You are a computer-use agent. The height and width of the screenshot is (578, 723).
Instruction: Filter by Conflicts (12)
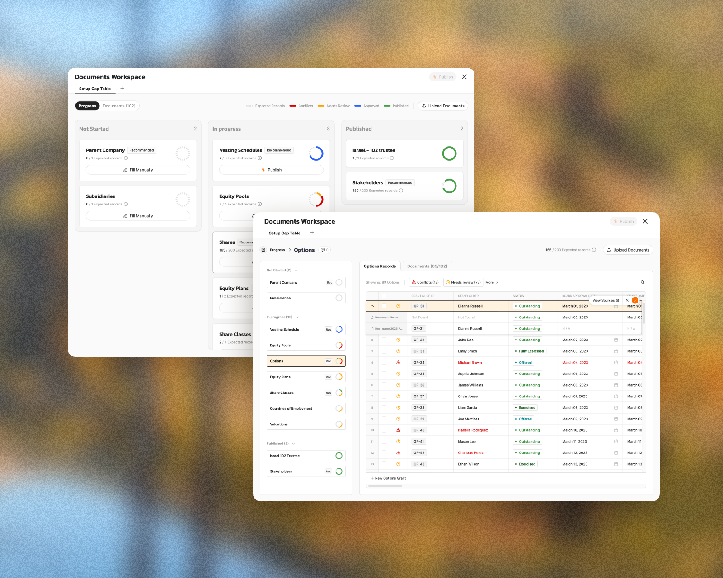click(x=425, y=282)
